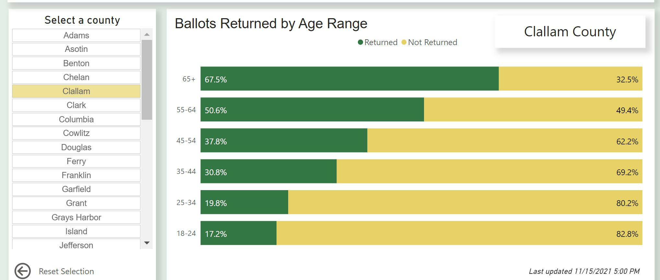The width and height of the screenshot is (660, 280).
Task: Click the county list scrollbar thumb
Action: click(147, 79)
